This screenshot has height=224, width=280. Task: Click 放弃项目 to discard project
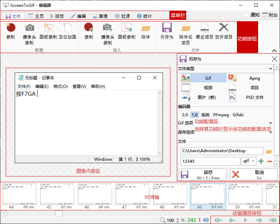[x=224, y=31]
